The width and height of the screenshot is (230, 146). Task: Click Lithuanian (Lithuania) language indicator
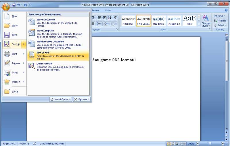point(52,144)
